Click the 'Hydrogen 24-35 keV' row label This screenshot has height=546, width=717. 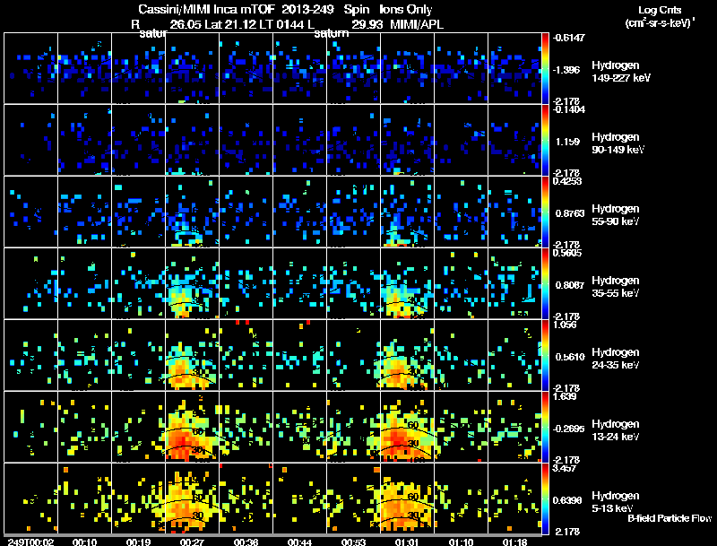click(616, 359)
